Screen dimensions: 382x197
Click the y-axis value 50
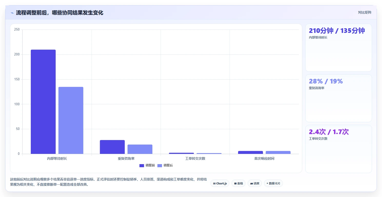[x=18, y=129]
